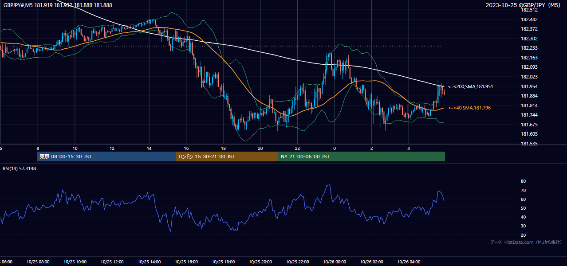This screenshot has width=567, height=266.
Task: Click hour tick 4 on price chart axis
Action: pos(409,148)
